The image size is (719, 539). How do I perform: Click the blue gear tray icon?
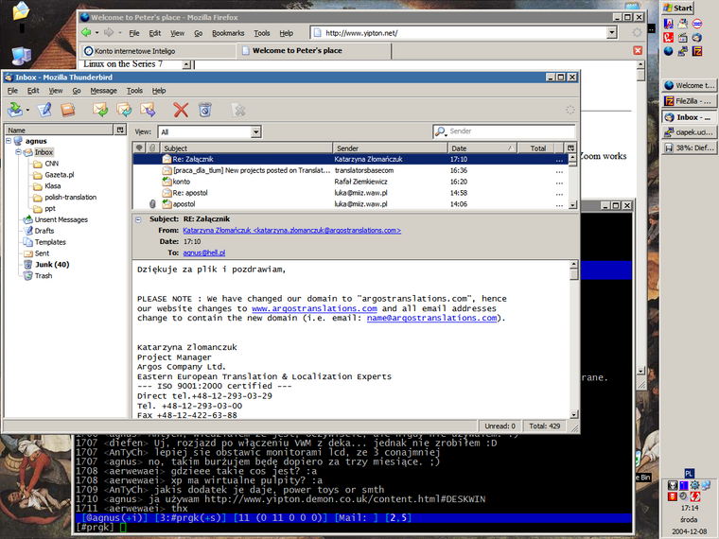[694, 485]
